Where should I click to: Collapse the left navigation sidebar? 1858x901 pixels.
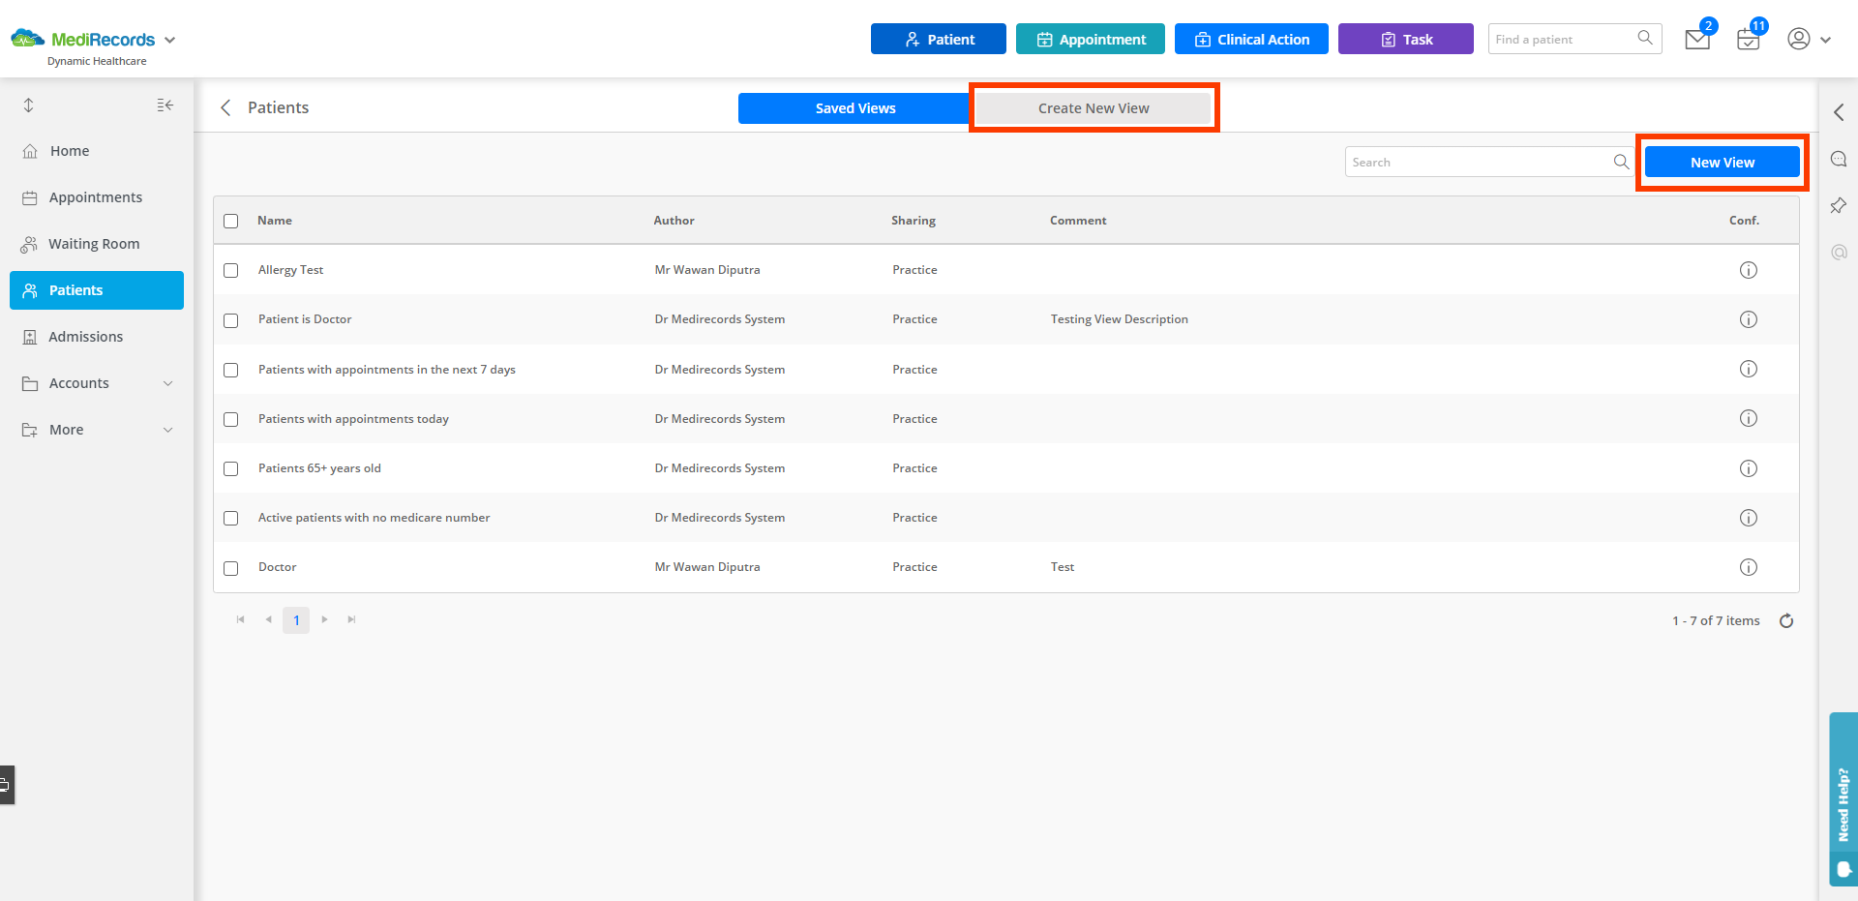tap(165, 105)
